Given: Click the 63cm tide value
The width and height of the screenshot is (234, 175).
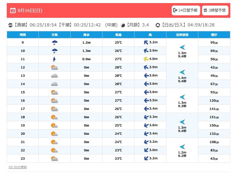Looking at the screenshot, I should [214, 159].
